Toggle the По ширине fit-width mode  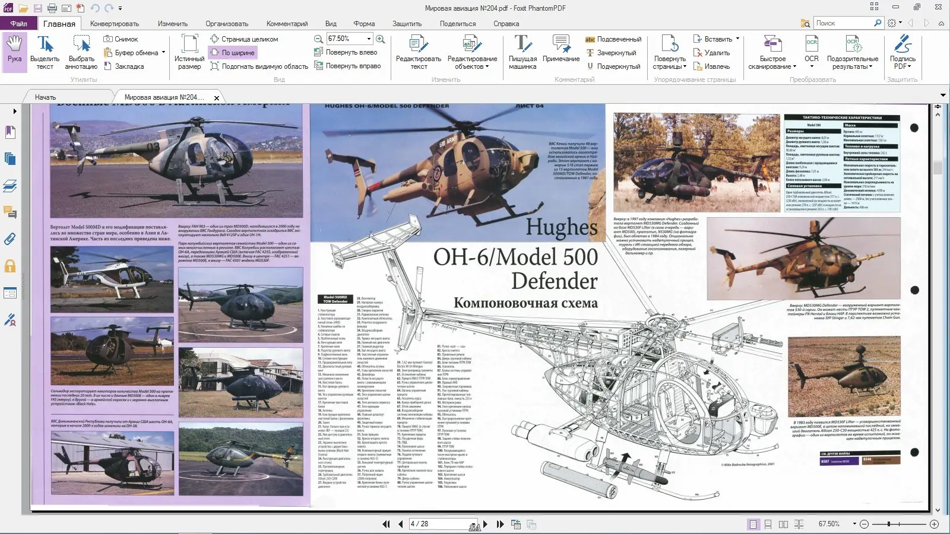click(233, 53)
